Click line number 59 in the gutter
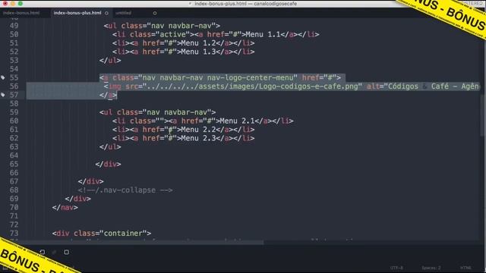This screenshot has height=273, width=486. click(x=14, y=112)
